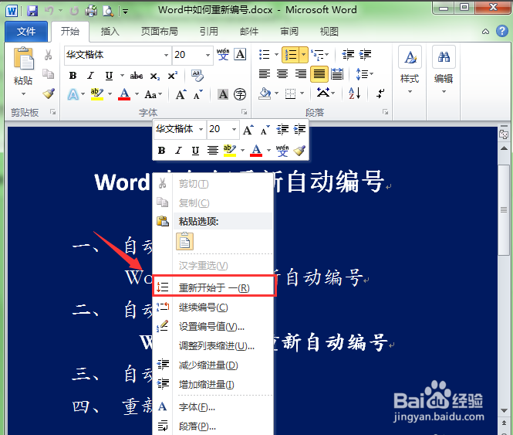
Task: Toggle show paragraph marks icon
Action: pyautogui.click(x=380, y=93)
